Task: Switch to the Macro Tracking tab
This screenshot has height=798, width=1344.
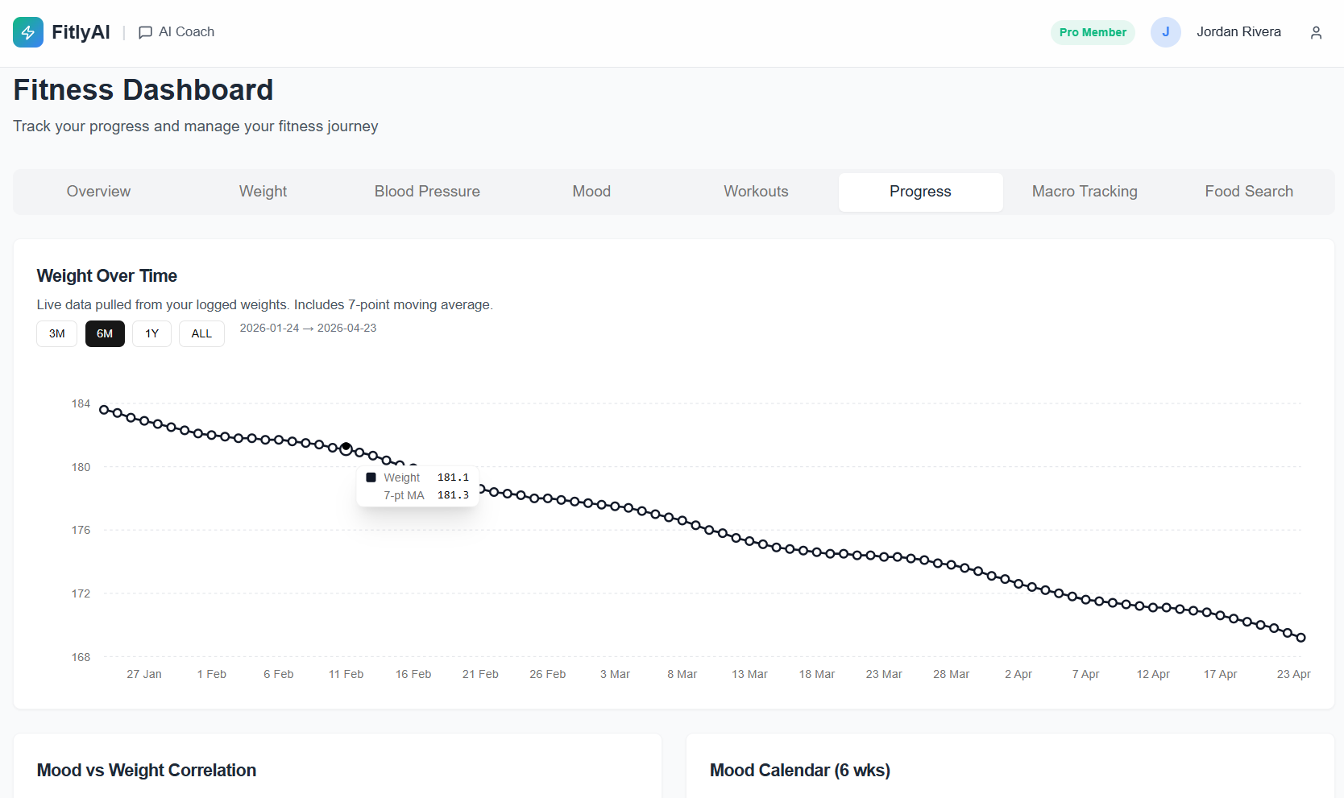Action: (x=1085, y=192)
